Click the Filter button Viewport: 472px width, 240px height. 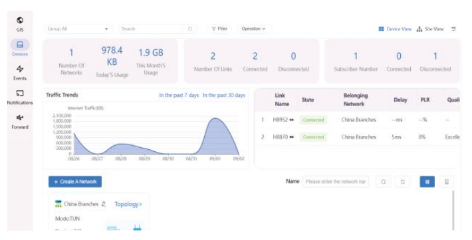219,29
